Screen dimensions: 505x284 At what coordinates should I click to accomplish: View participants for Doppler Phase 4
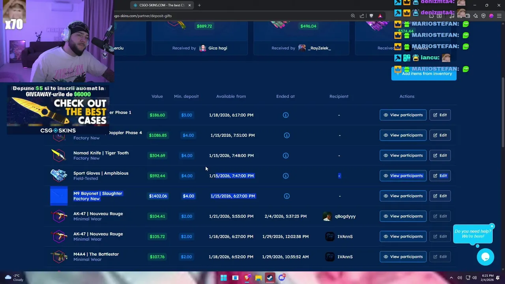click(403, 135)
